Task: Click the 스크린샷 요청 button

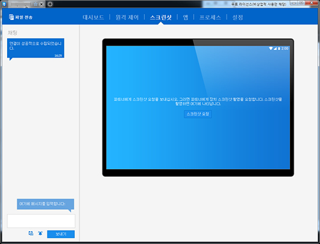Action: pyautogui.click(x=198, y=114)
